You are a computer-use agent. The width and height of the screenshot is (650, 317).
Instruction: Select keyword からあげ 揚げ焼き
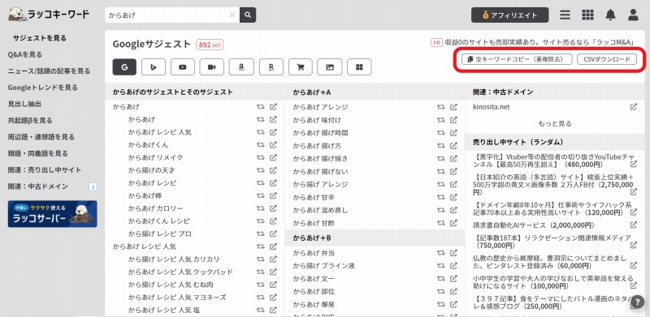click(x=320, y=159)
